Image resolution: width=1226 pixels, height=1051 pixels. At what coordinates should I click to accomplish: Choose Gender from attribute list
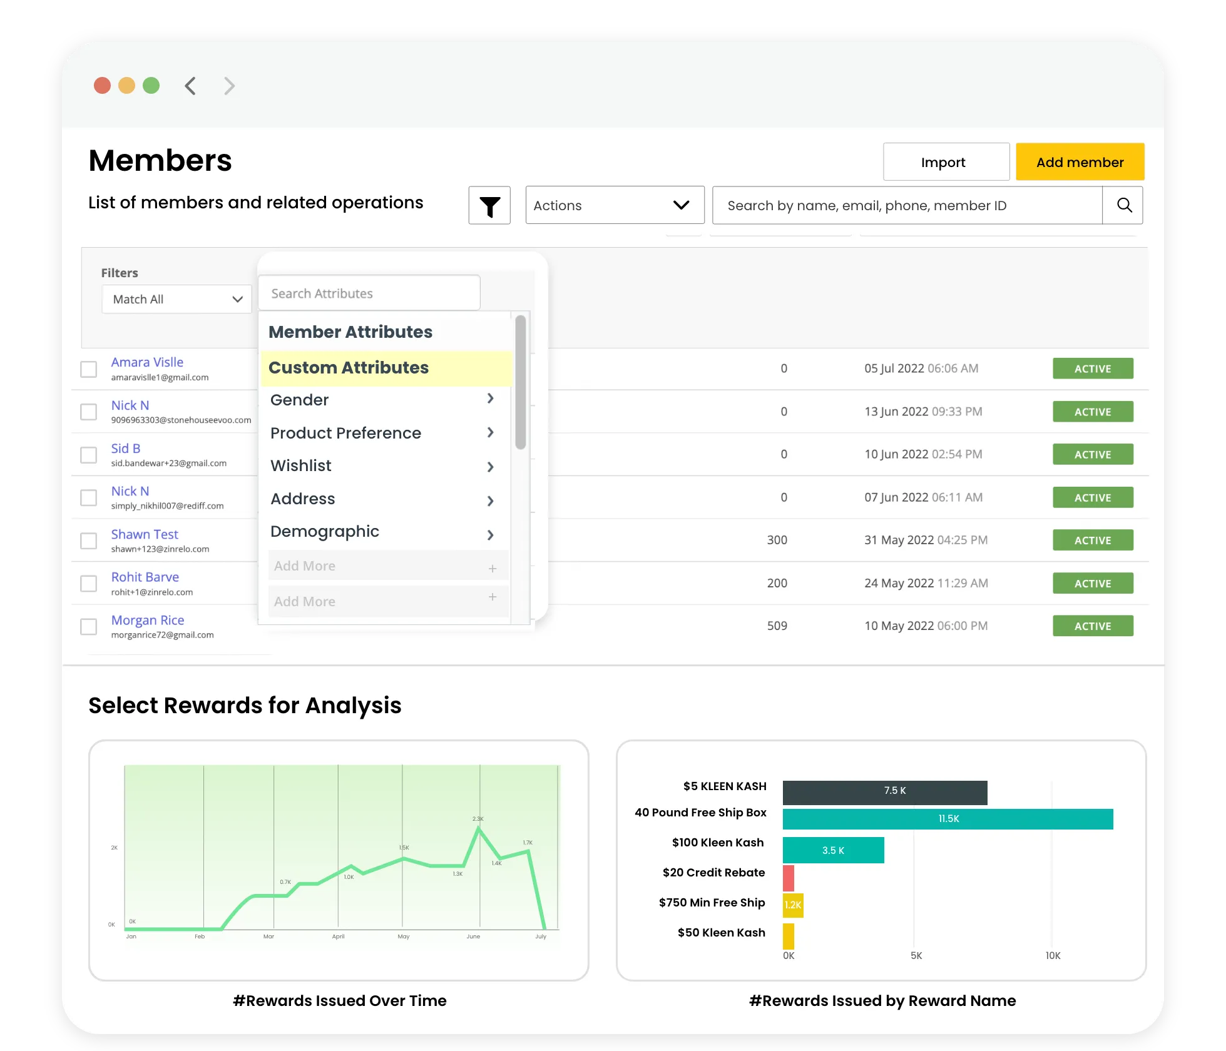click(x=299, y=400)
